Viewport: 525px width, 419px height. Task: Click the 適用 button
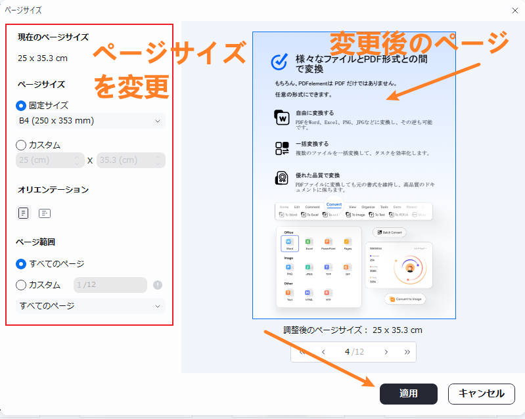409,393
